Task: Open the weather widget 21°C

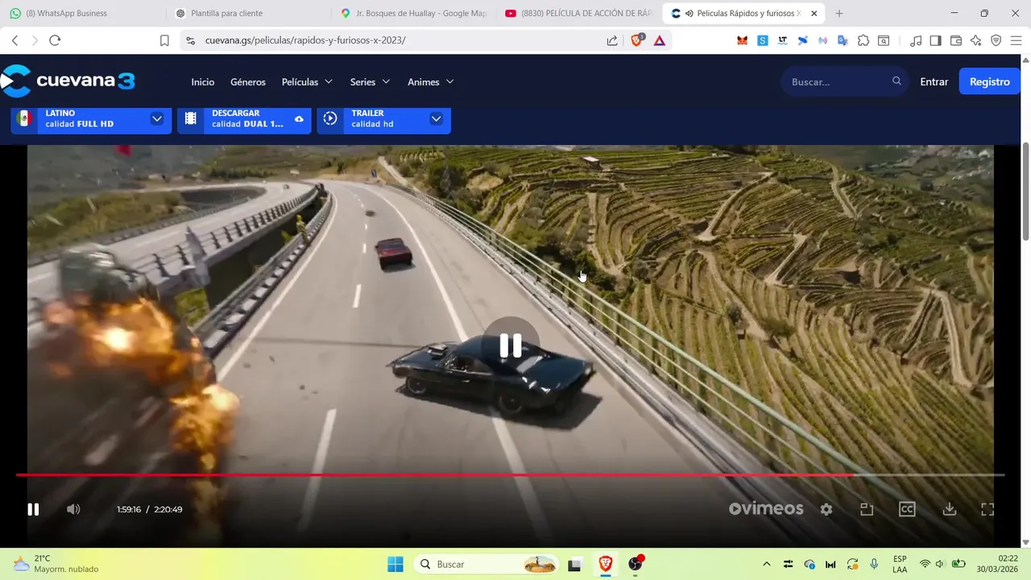Action: [x=56, y=564]
